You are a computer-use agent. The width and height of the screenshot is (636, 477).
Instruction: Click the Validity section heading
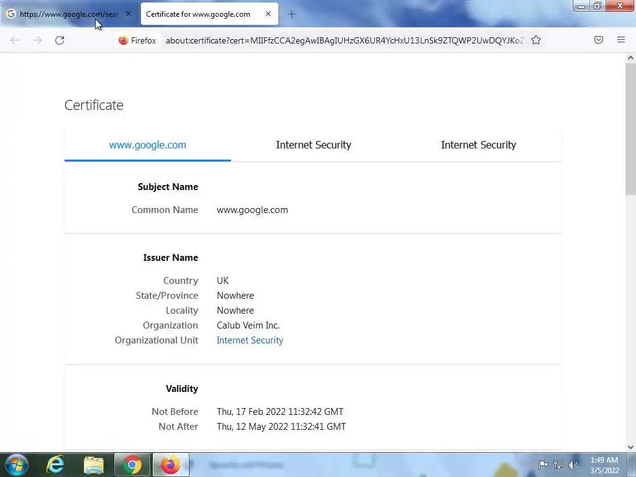[182, 389]
